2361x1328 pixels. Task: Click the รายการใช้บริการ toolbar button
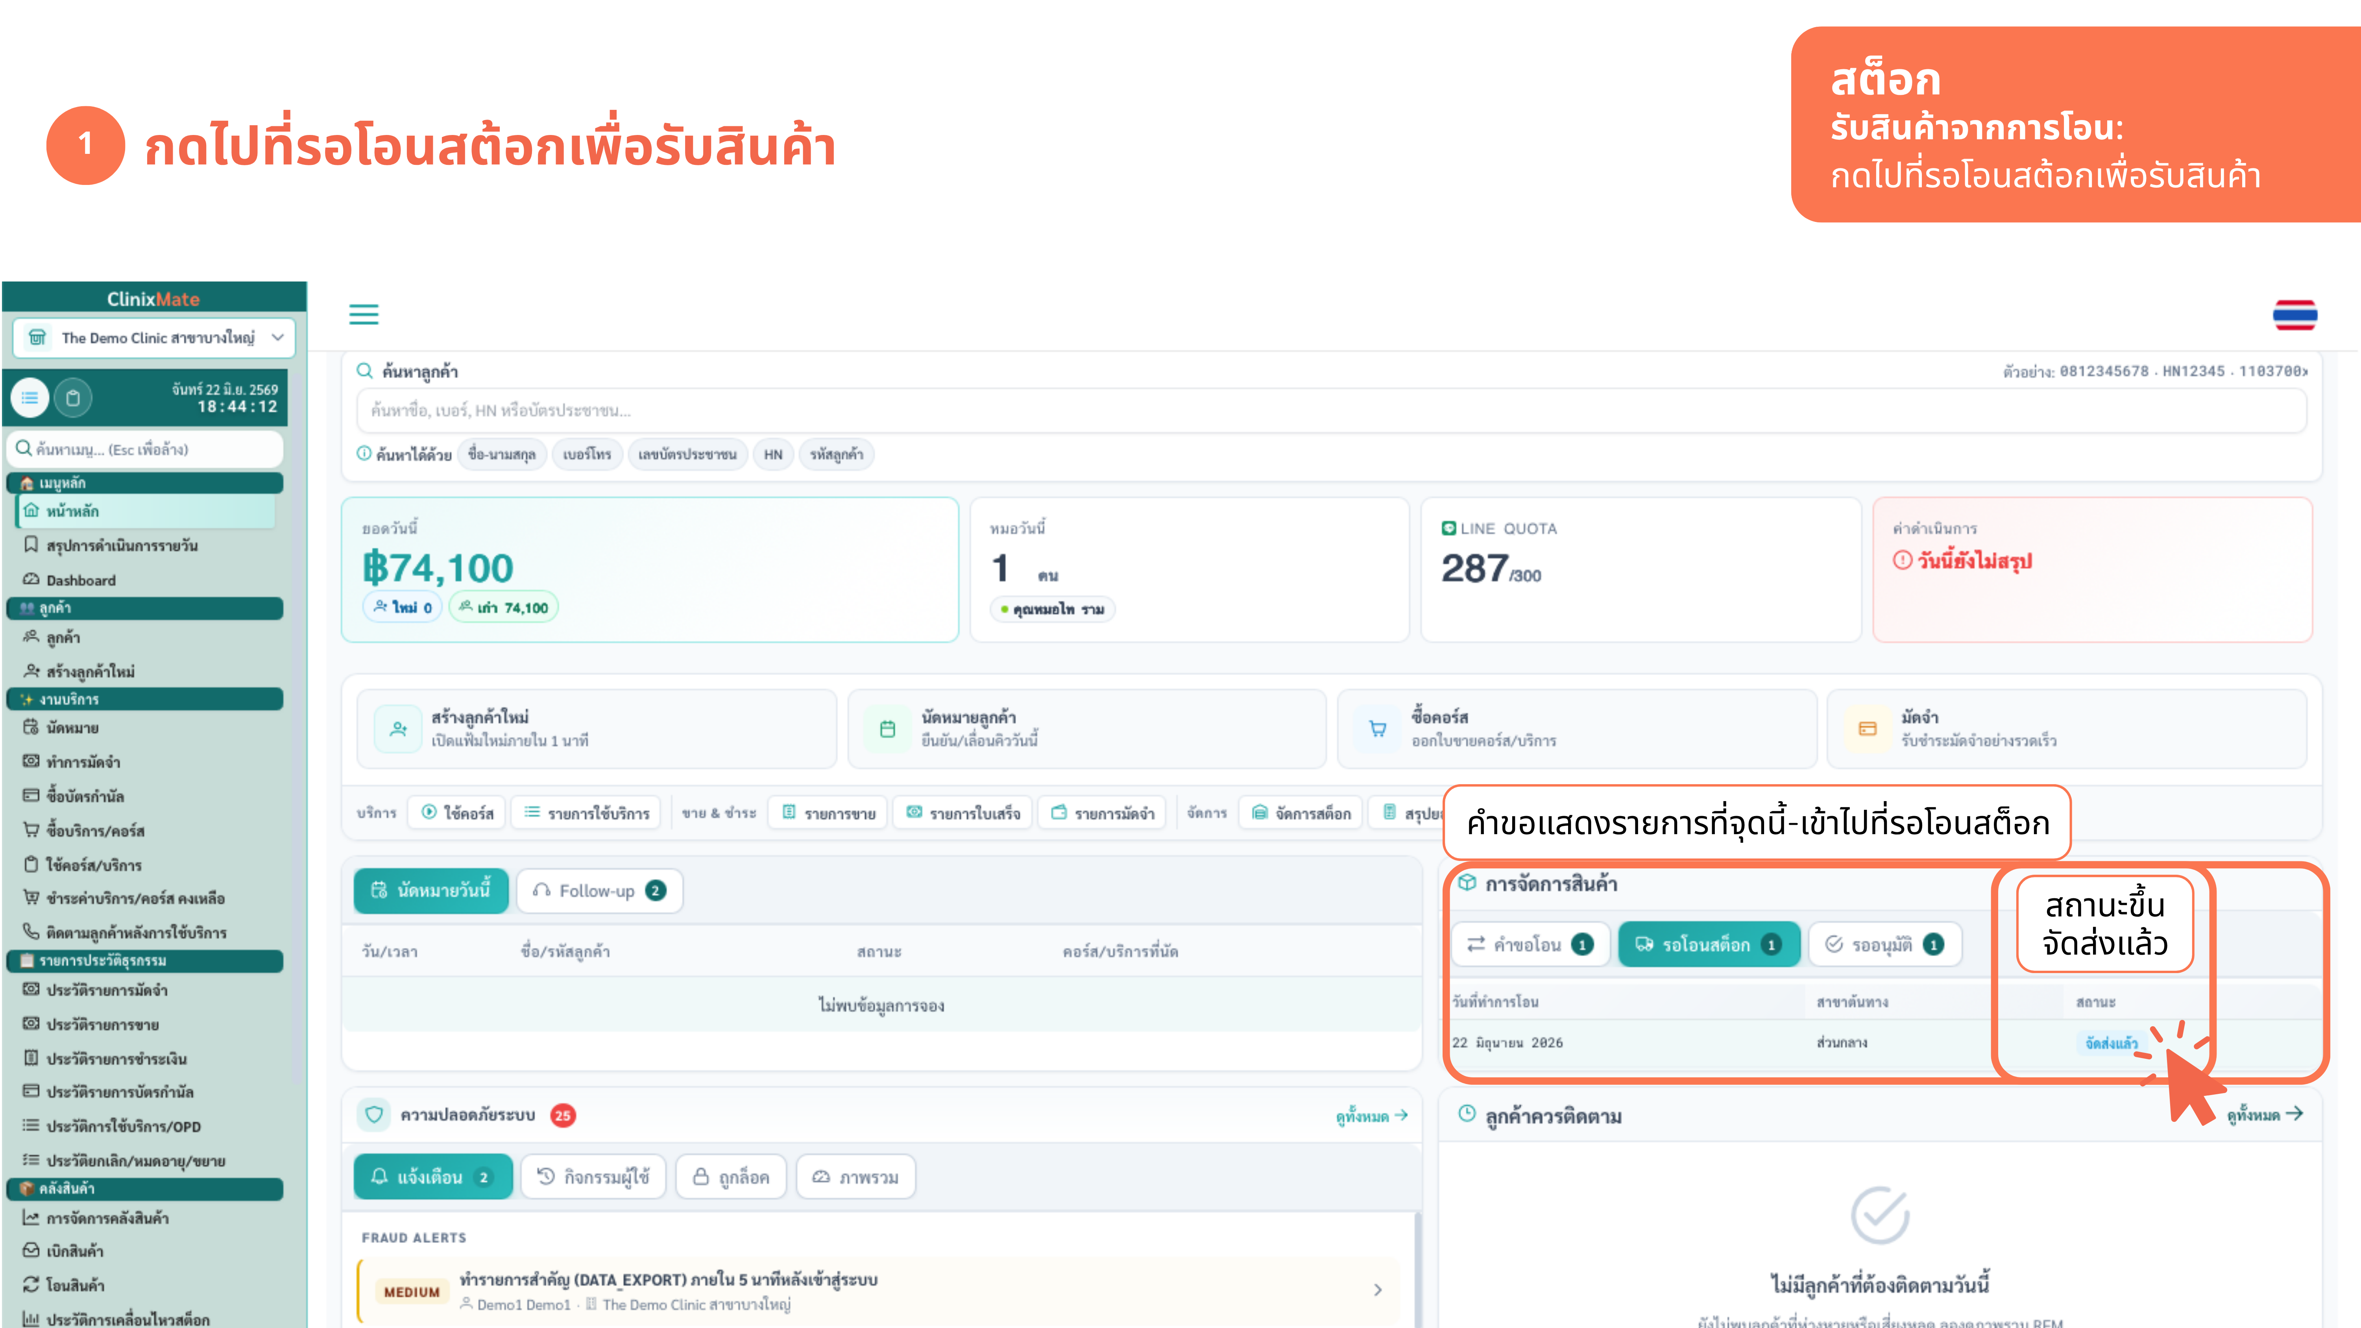(586, 812)
